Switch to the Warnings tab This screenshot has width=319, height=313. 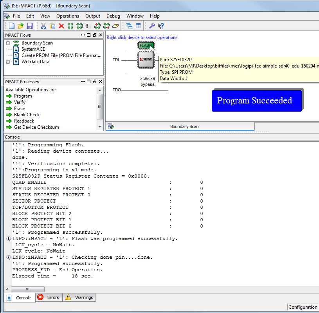click(x=79, y=297)
